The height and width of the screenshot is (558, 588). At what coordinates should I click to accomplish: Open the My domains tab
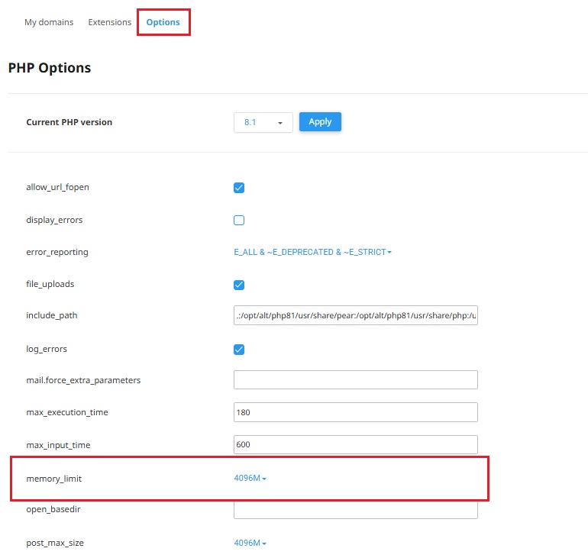coord(49,22)
